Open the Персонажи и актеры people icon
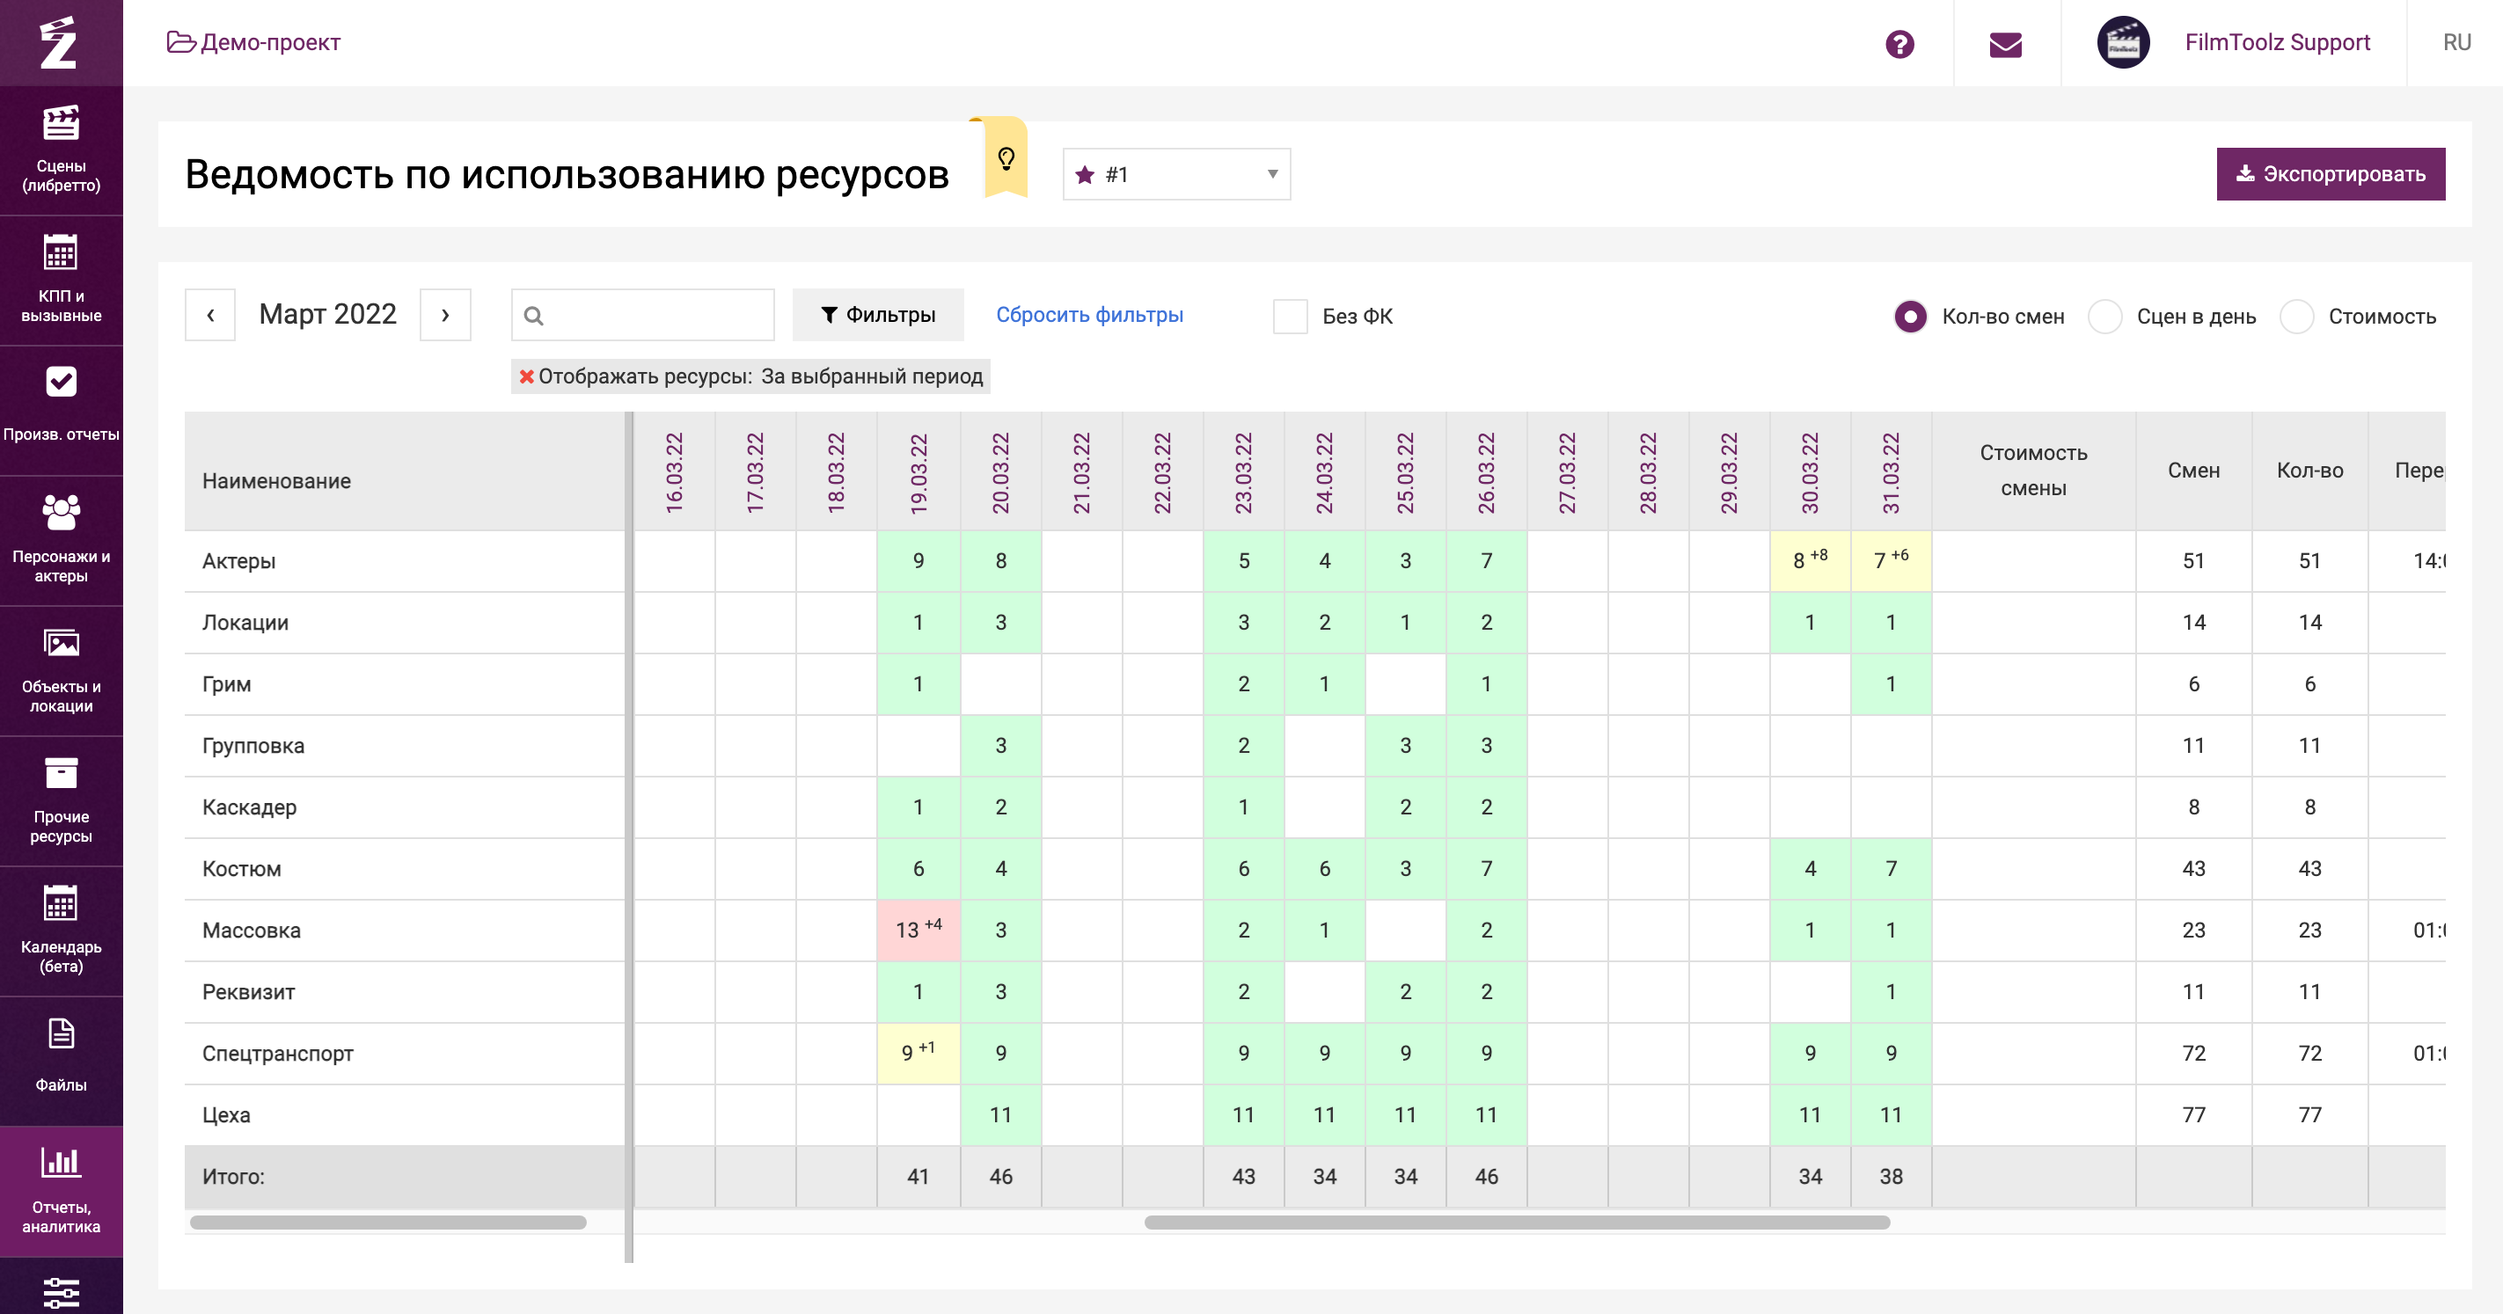Image resolution: width=2503 pixels, height=1314 pixels. click(x=60, y=512)
